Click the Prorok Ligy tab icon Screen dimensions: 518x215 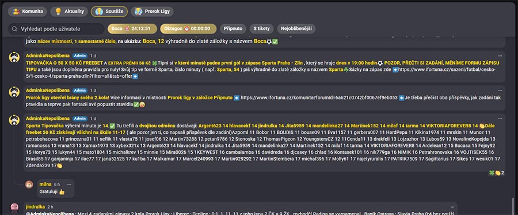(138, 12)
